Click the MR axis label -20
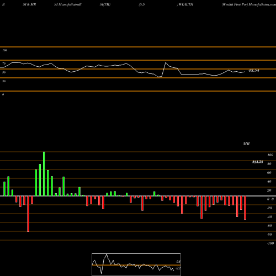Screen dimensions: 276x276 pyautogui.click(x=269, y=208)
